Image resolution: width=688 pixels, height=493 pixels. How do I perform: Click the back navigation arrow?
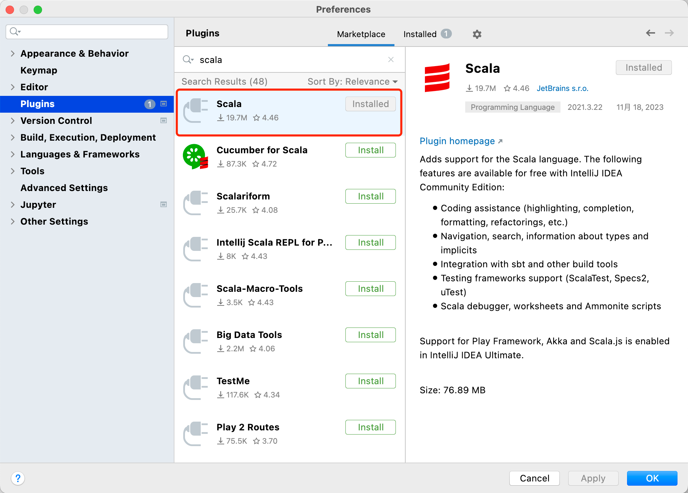point(650,33)
